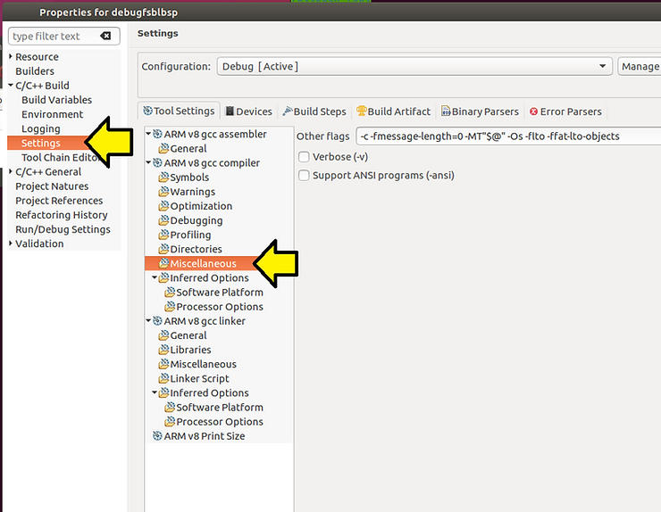The height and width of the screenshot is (512, 661).
Task: Click the compiler Software Platform icon
Action: click(x=170, y=292)
